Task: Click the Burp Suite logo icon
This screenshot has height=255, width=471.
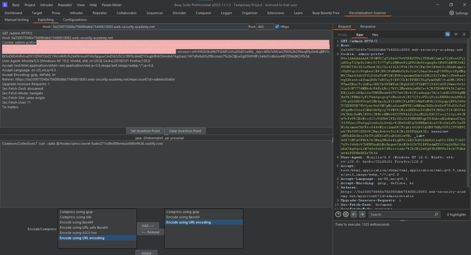Action: 4,5
